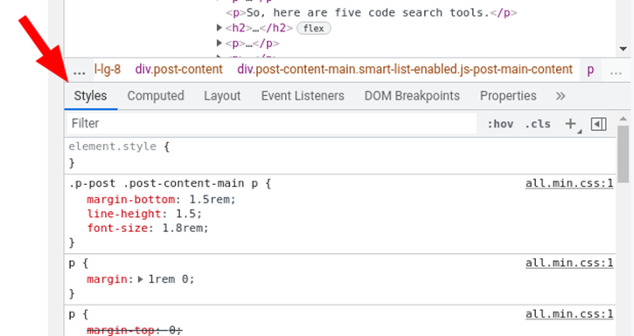Image resolution: width=634 pixels, height=336 pixels.
Task: Click the styles pane scrollbar thumb
Action: (624, 154)
